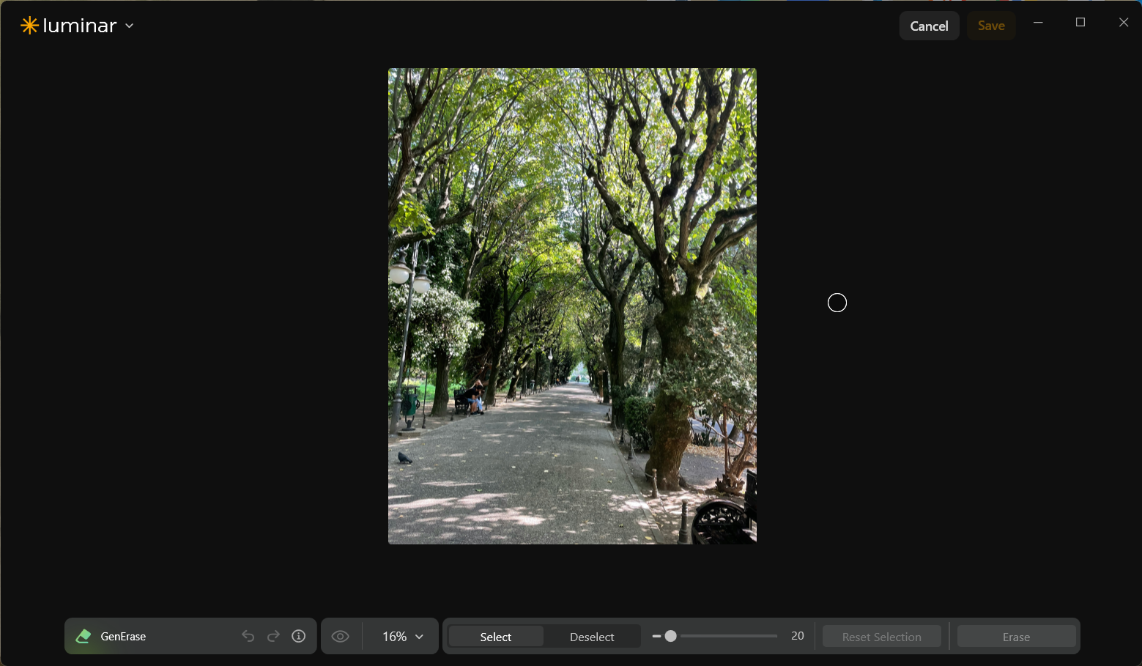This screenshot has width=1142, height=666.
Task: Click the brush size slider handle
Action: tap(670, 636)
